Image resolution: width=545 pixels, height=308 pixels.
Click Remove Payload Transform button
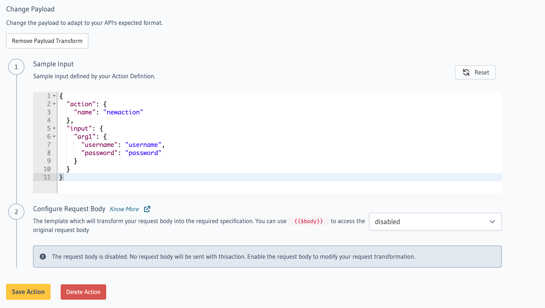(47, 41)
